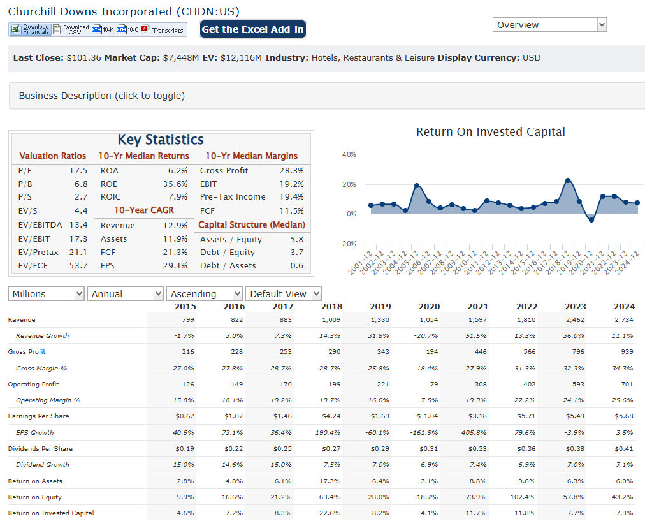
Task: Open the Millions units dropdown
Action: (46, 294)
